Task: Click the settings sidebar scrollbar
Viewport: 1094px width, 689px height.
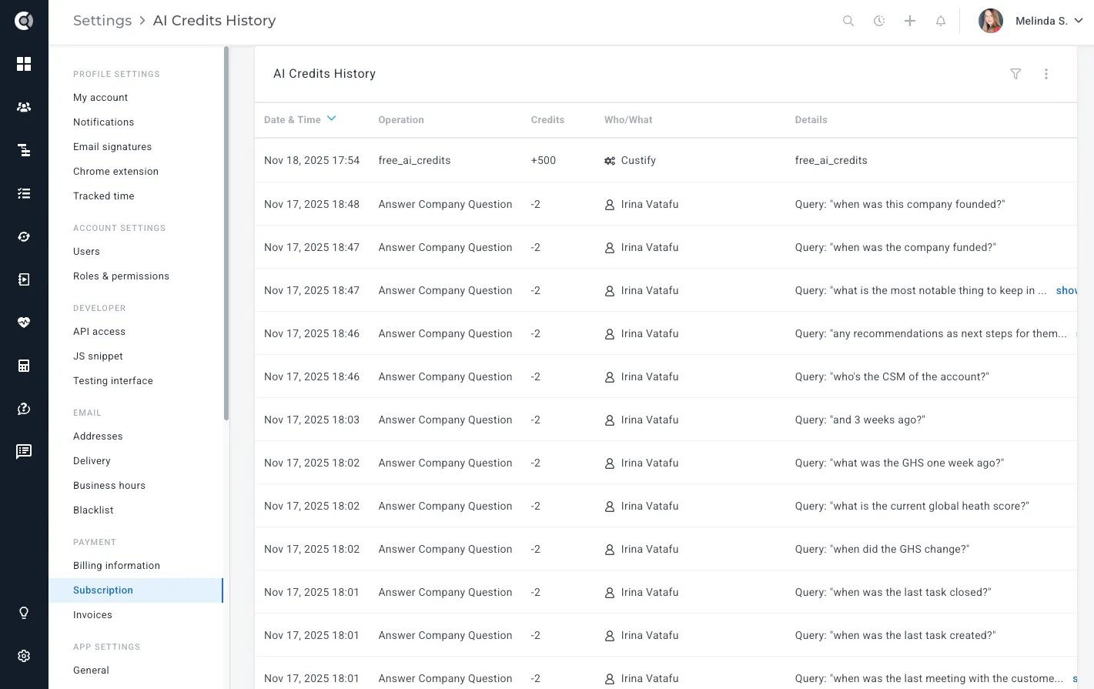Action: coord(226,233)
